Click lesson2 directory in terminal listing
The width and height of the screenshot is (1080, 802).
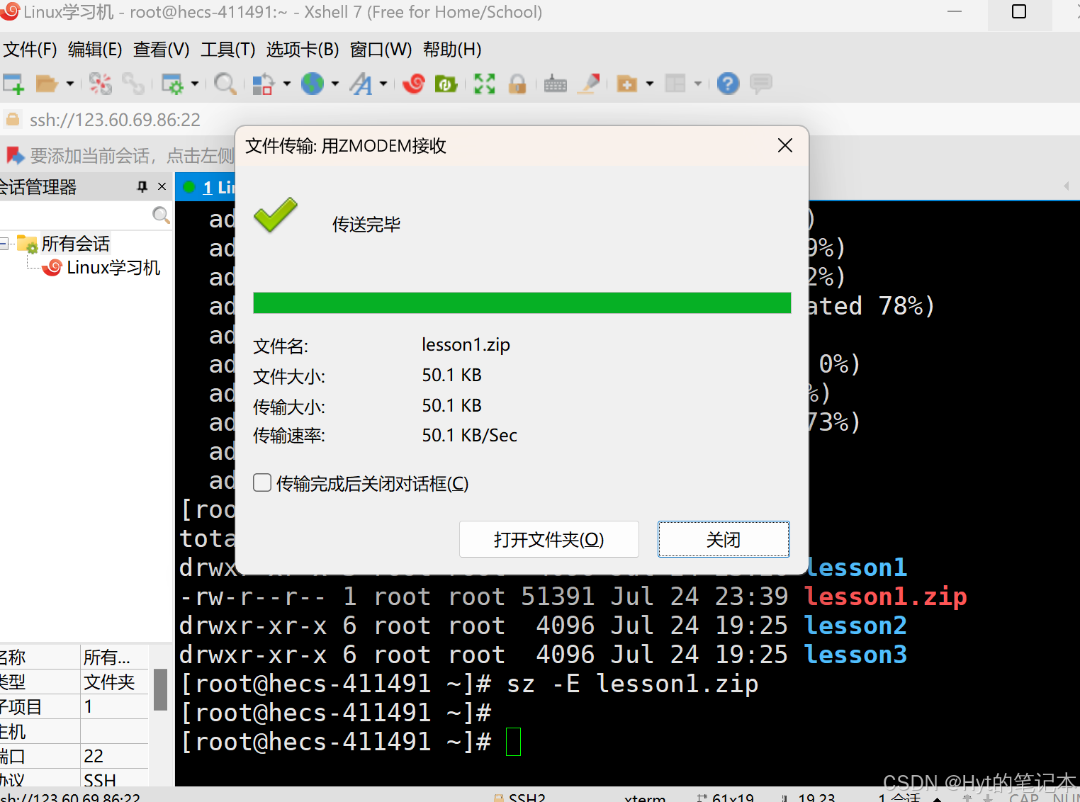(x=855, y=626)
